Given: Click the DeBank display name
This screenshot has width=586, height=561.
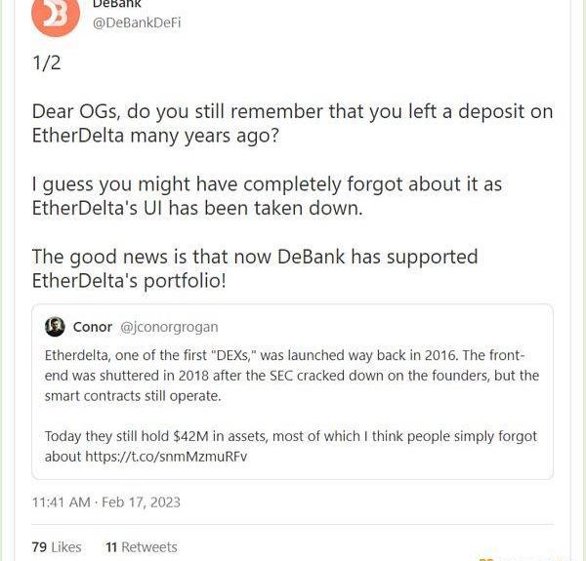Looking at the screenshot, I should coord(117,5).
